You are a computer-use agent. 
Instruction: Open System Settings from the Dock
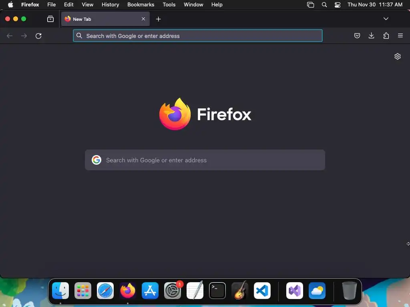(173, 290)
